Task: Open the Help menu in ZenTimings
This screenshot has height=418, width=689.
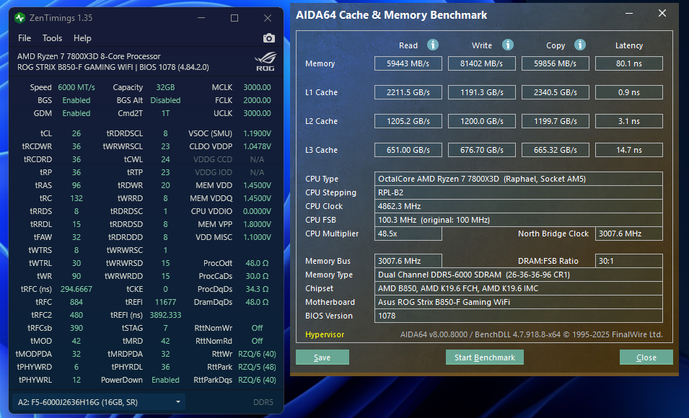Action: coord(82,38)
